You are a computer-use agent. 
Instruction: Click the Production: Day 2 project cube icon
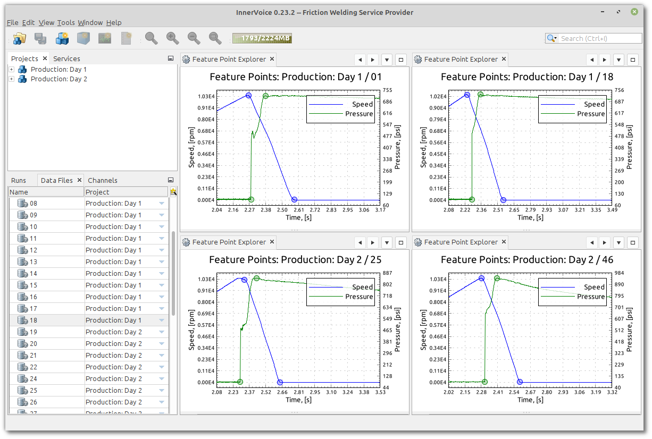(x=22, y=79)
